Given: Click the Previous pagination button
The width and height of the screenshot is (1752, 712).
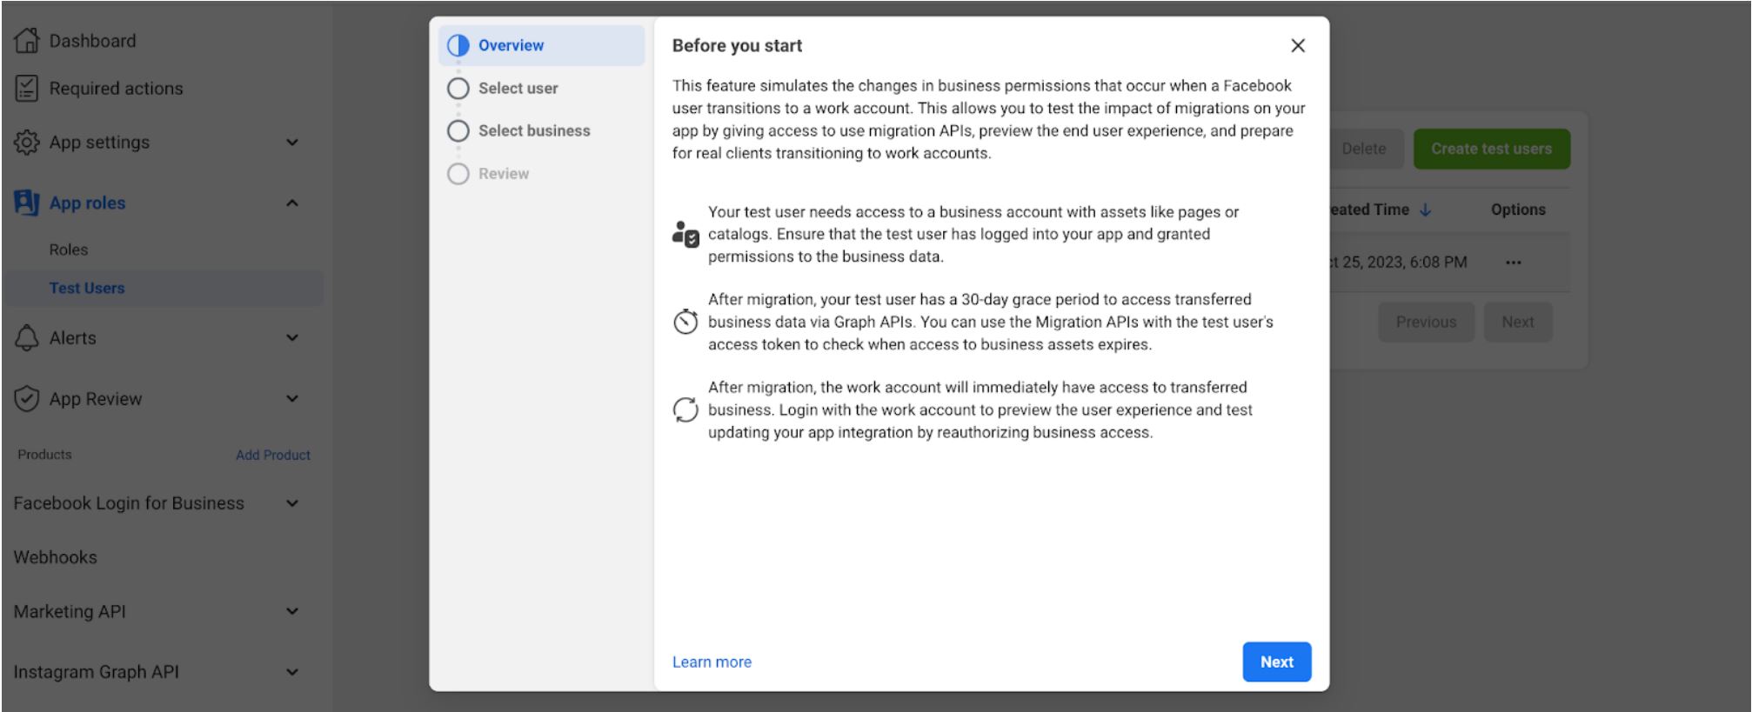Looking at the screenshot, I should pos(1427,322).
